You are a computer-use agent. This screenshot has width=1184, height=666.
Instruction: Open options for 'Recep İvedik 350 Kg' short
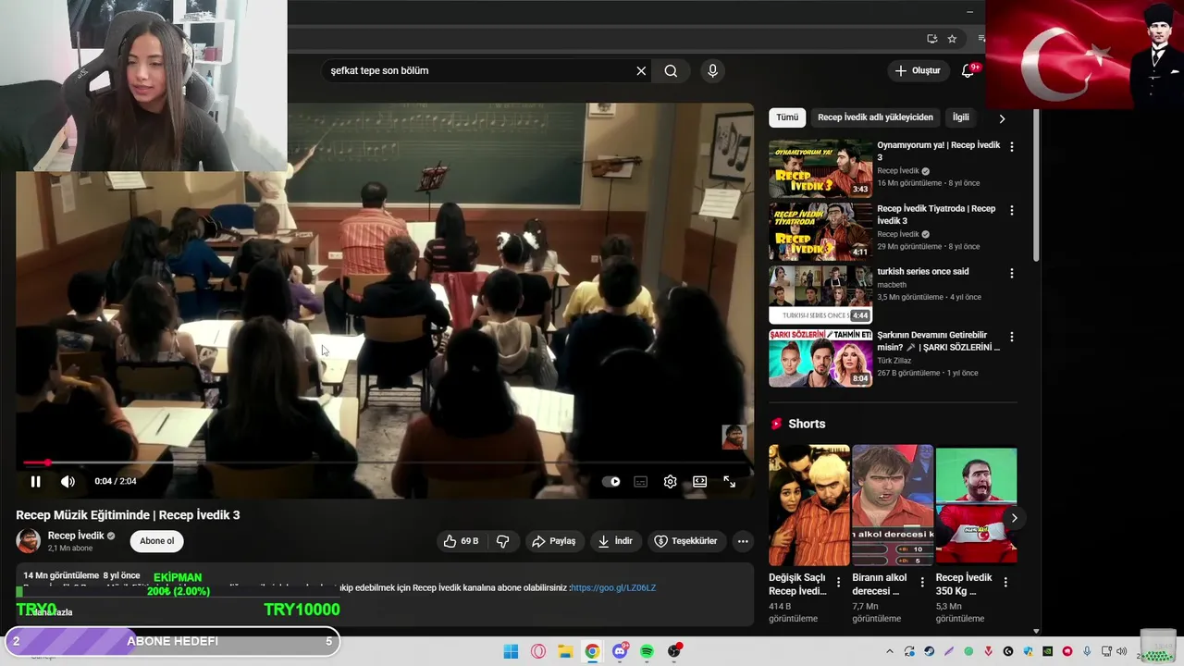tap(1005, 583)
